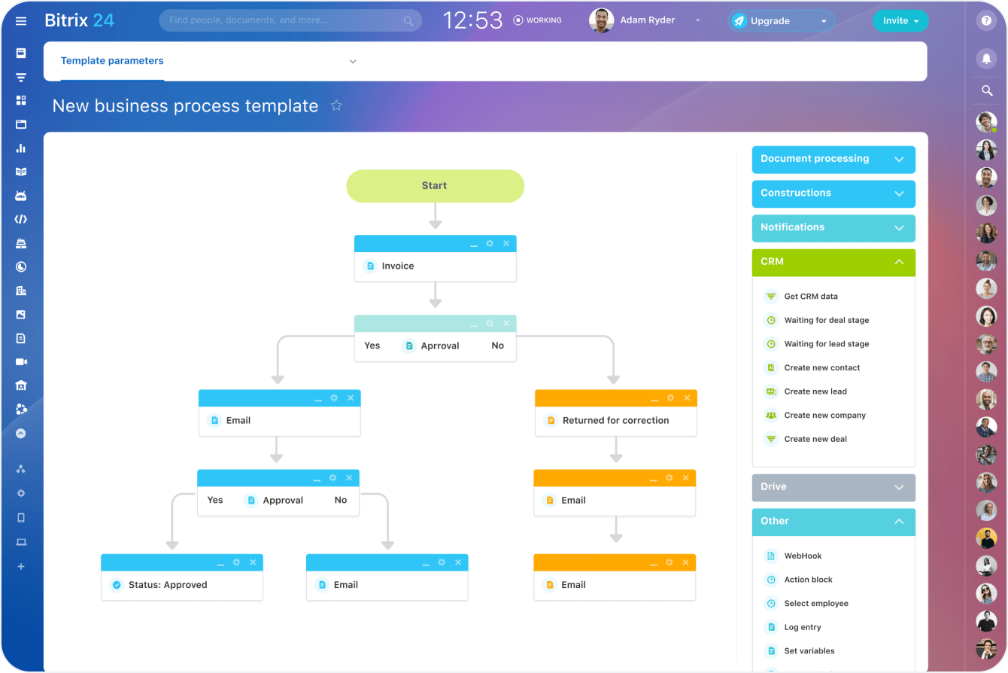Click the green Start node
Viewport: 1008px width, 673px height.
435,186
